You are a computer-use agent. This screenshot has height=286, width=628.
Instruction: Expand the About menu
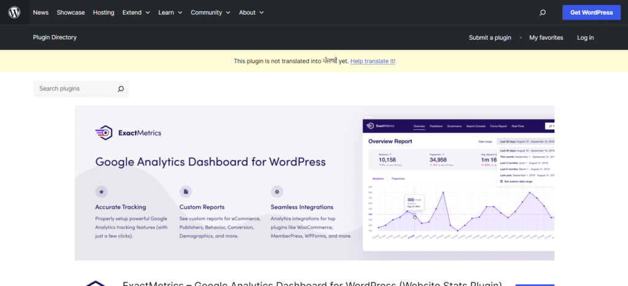click(251, 12)
